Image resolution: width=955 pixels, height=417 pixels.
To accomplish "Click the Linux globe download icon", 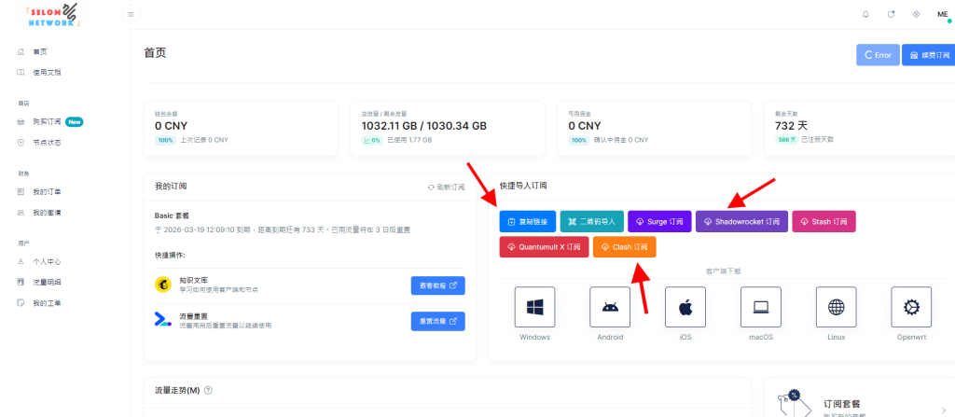I will pyautogui.click(x=836, y=306).
